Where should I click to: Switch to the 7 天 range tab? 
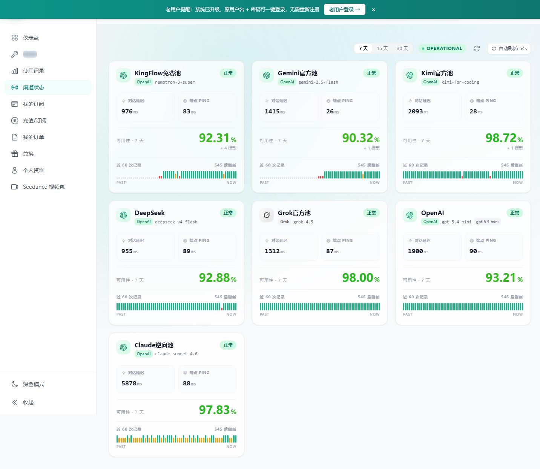(x=363, y=49)
